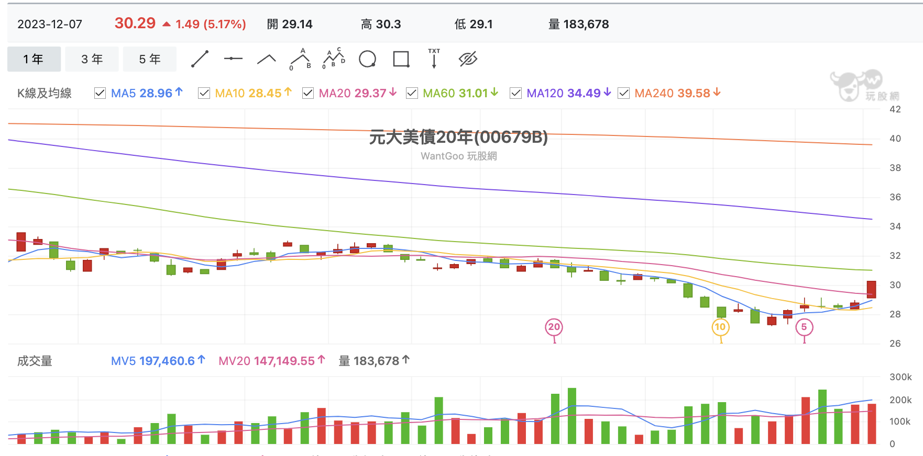Click the yellow 10 marker on chart

pos(720,327)
